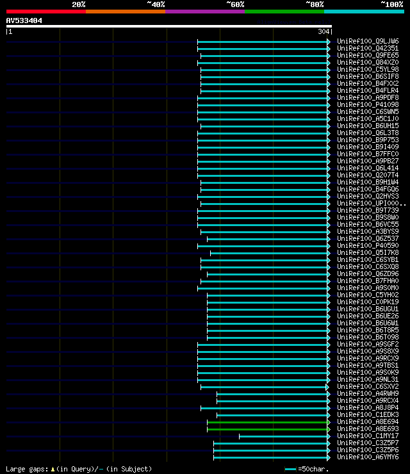Viewport: 410px width, 474px height.
Task: Click UniRef100_B6UGU1 label
Action: [x=368, y=309]
